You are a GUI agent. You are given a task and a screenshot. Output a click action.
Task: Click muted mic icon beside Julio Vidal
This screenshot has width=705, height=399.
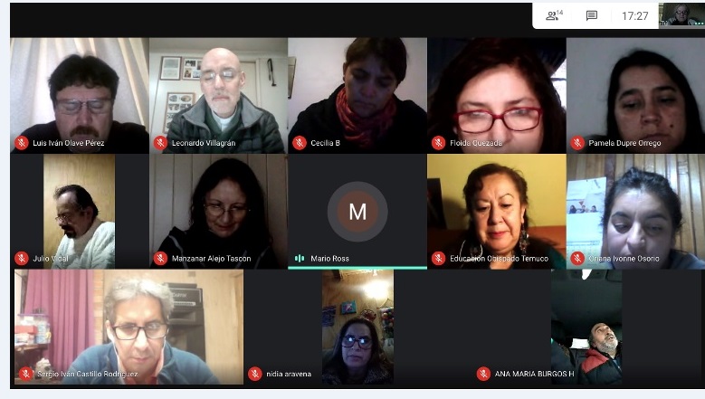point(21,259)
